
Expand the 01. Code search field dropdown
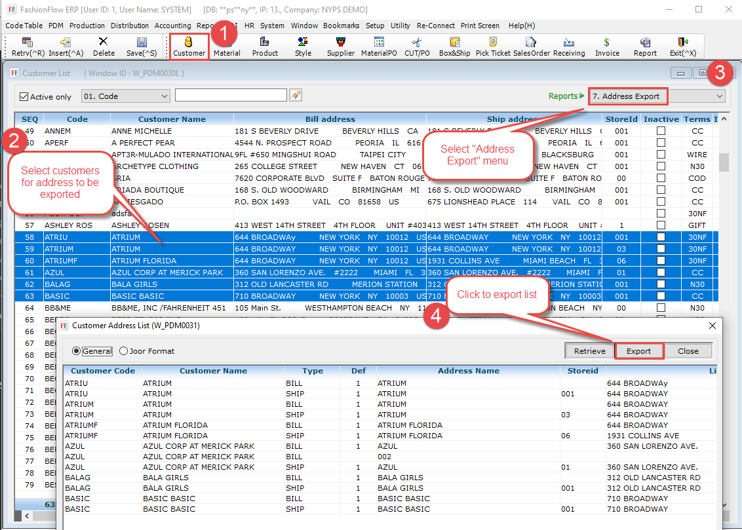(164, 96)
